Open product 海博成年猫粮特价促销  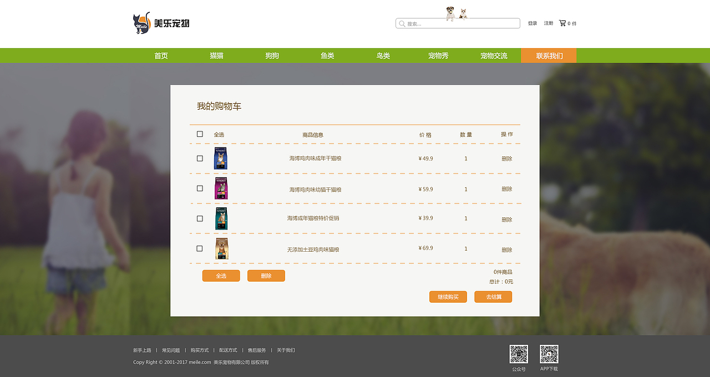pos(313,218)
